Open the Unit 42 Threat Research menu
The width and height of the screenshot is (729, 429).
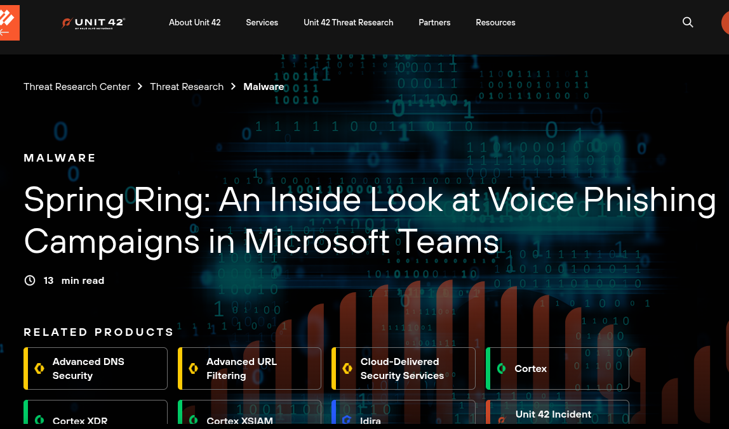pyautogui.click(x=348, y=22)
